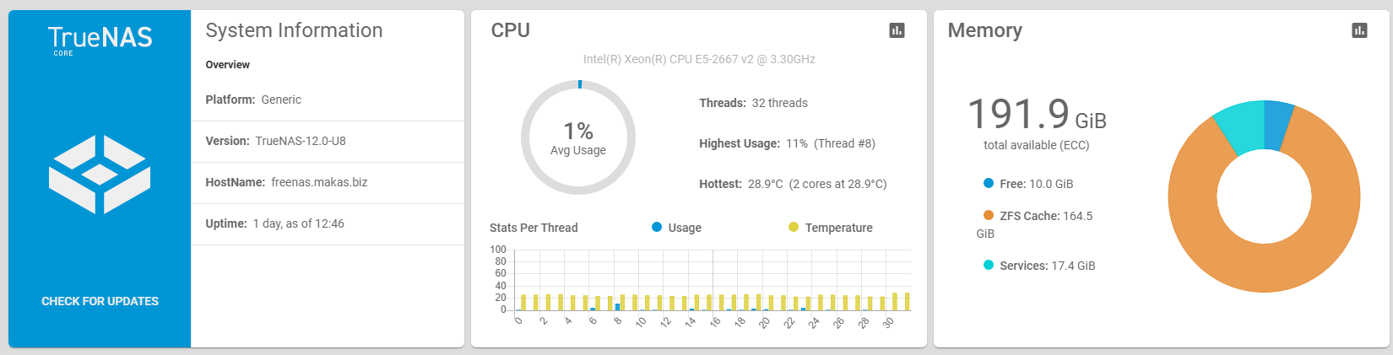Click the TrueNAS cube emblem icon
This screenshot has width=1393, height=355.
tap(100, 174)
